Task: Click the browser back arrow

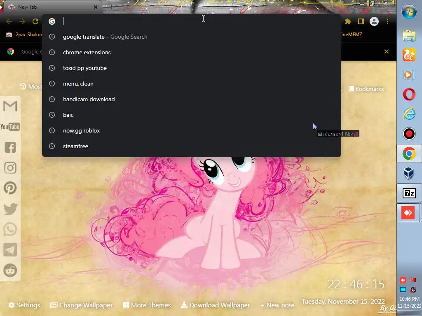Action: click(x=9, y=21)
